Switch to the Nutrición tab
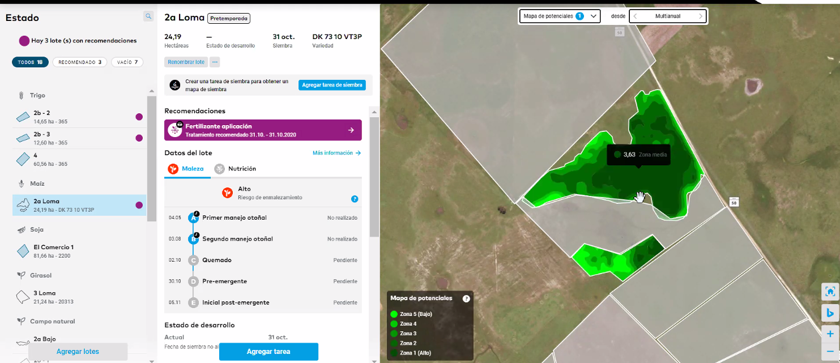 [x=236, y=169]
